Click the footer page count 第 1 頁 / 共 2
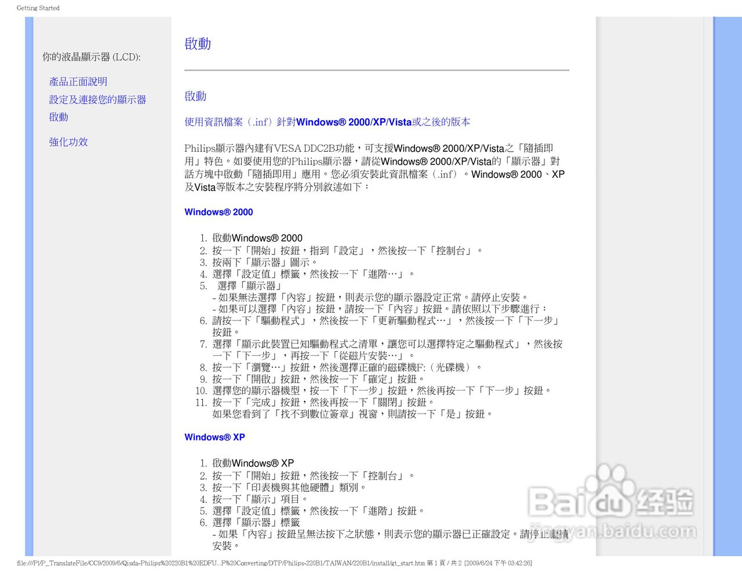The image size is (742, 573). 444,563
